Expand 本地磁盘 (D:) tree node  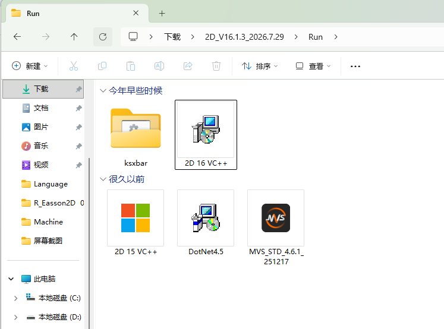[16, 317]
